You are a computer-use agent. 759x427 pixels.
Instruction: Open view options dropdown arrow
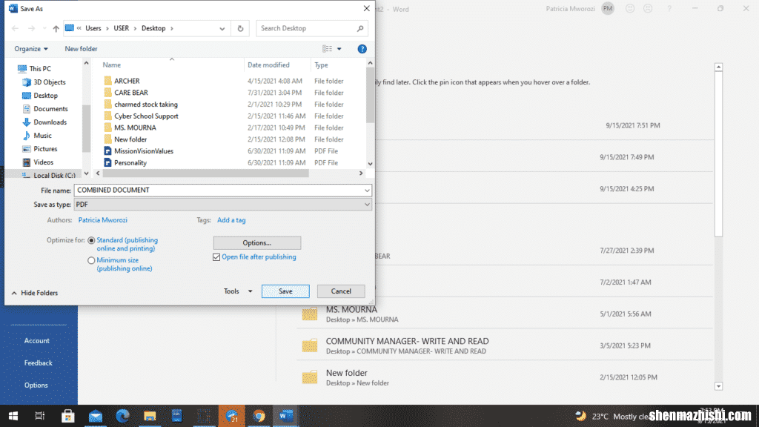pyautogui.click(x=339, y=49)
